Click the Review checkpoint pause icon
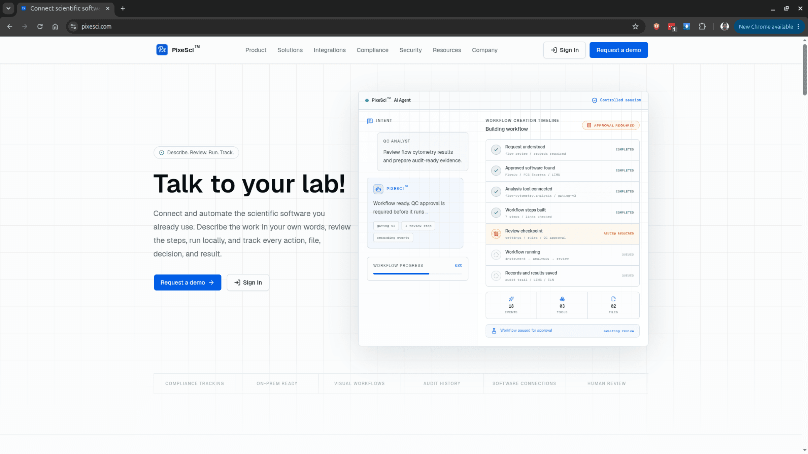This screenshot has width=808, height=454. pos(496,234)
